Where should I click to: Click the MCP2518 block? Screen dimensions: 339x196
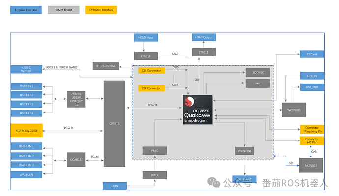(x=311, y=166)
